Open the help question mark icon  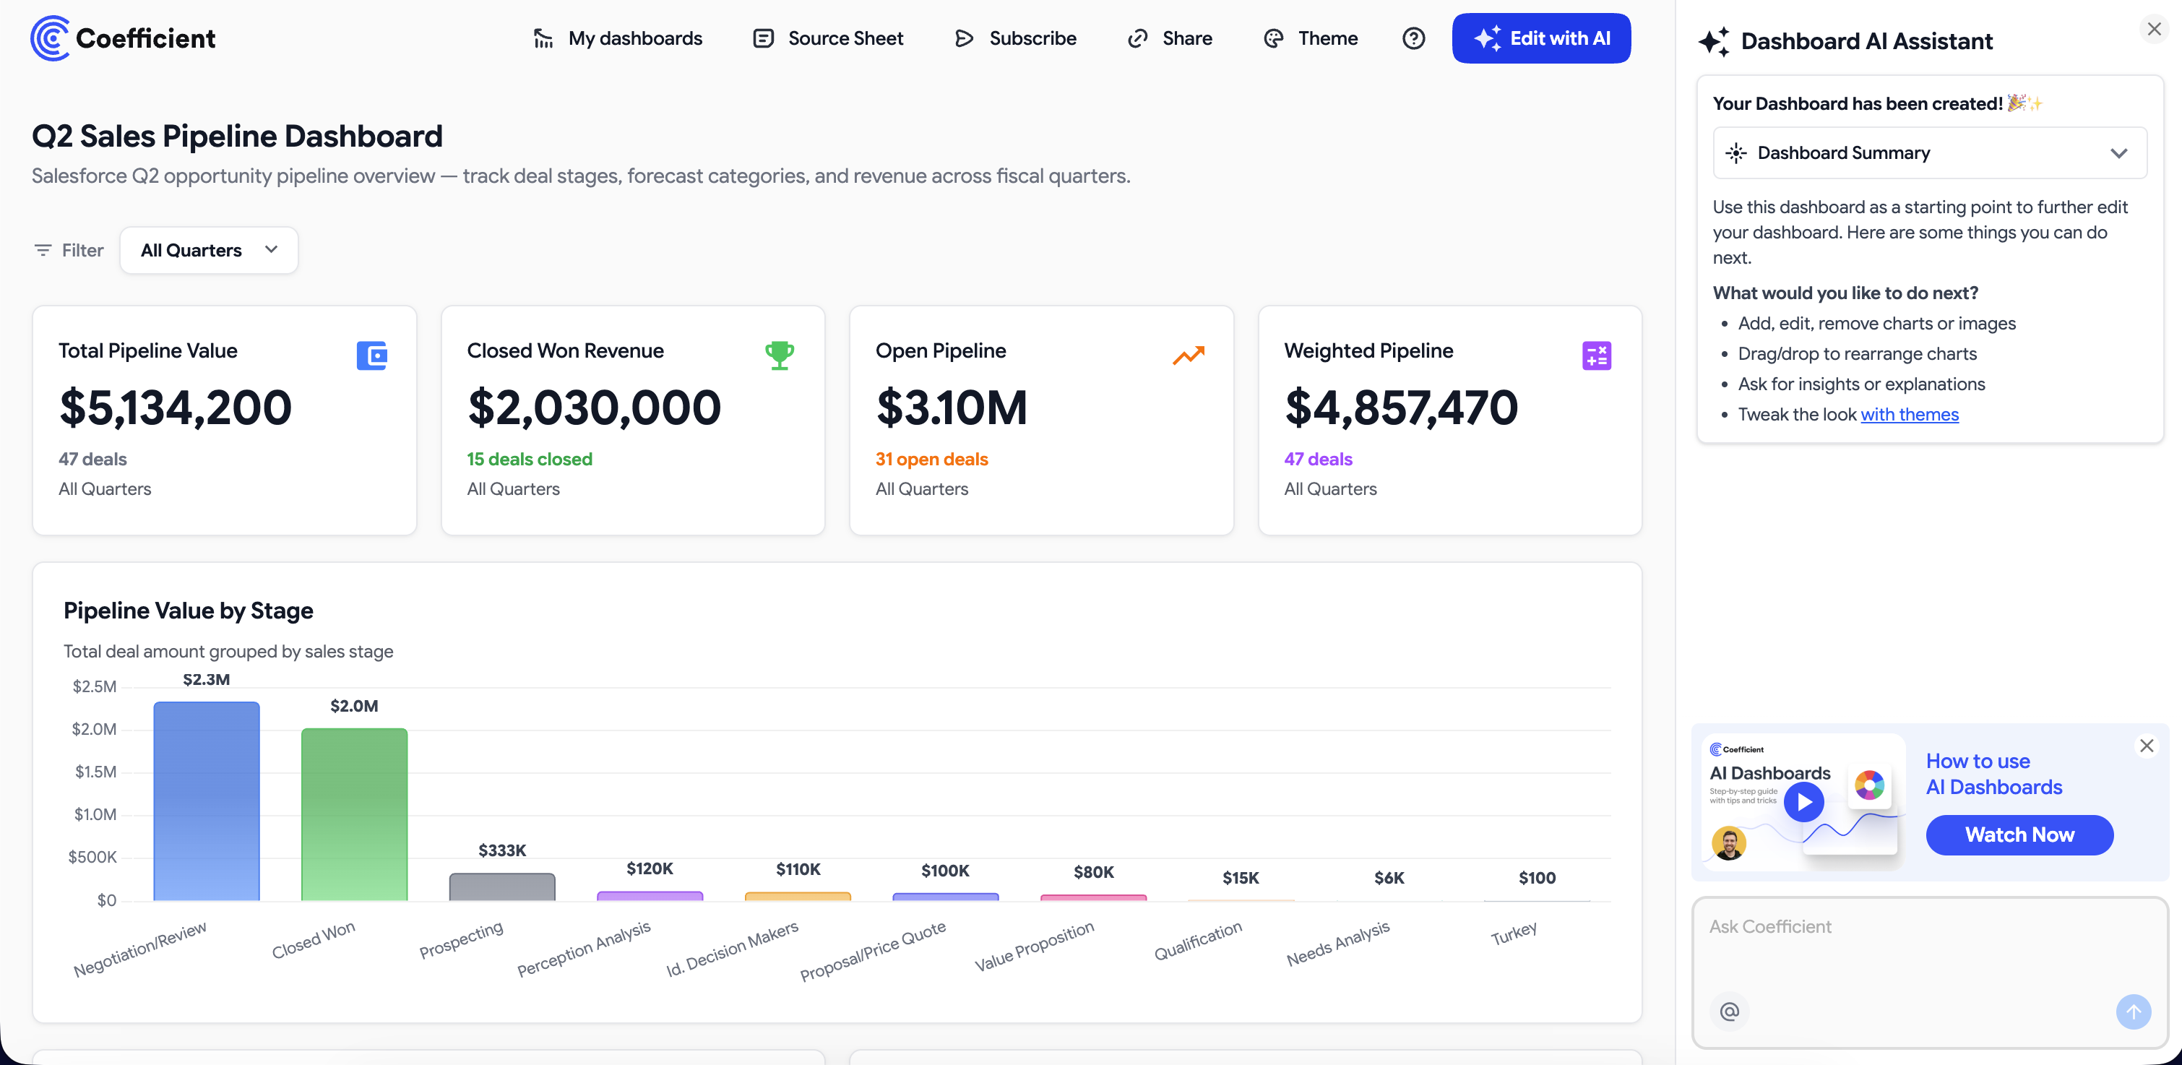point(1413,38)
